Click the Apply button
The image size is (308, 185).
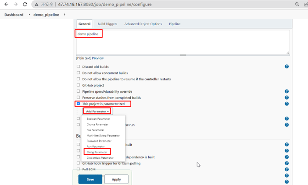point(116,179)
